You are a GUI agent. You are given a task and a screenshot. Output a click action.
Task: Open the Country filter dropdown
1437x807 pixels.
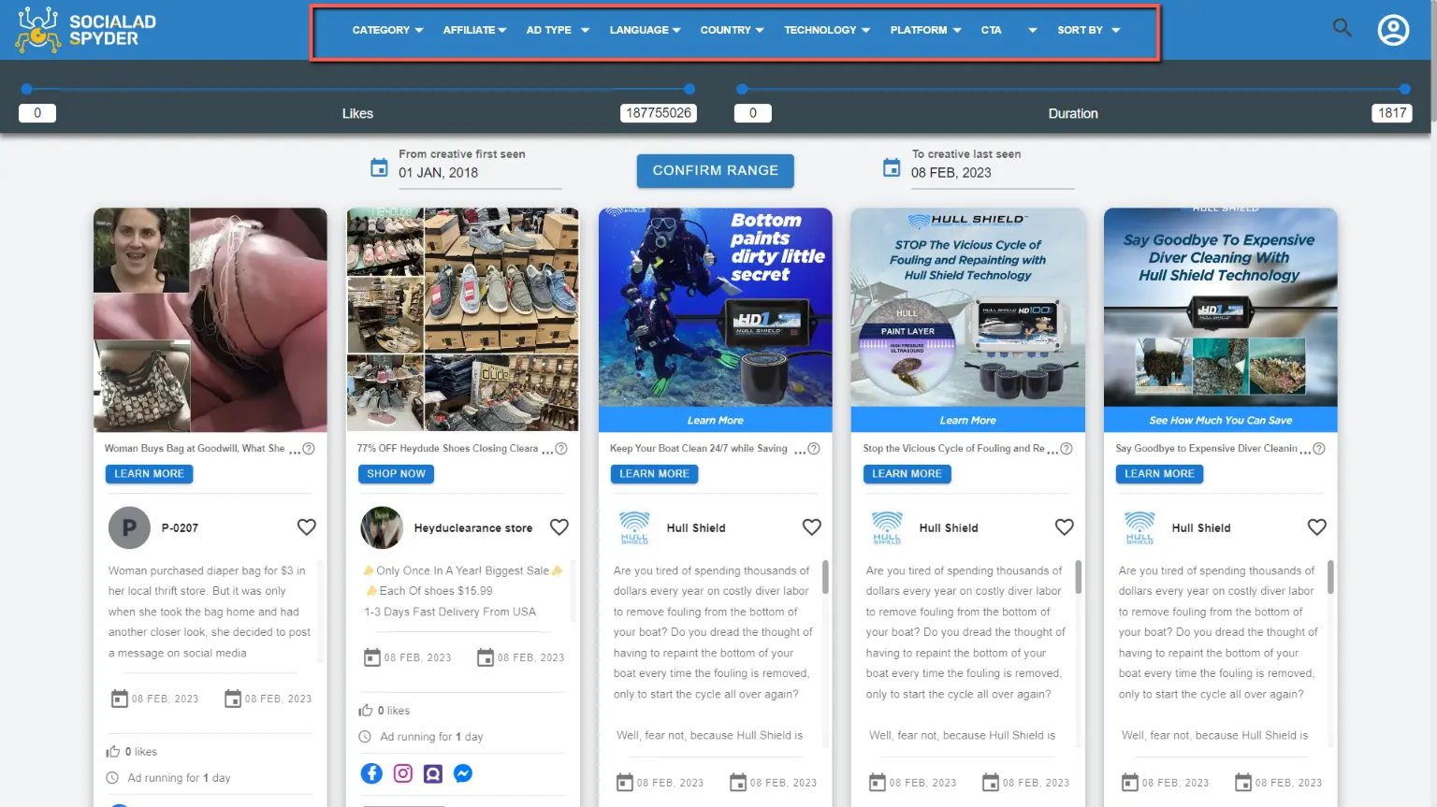(x=732, y=30)
